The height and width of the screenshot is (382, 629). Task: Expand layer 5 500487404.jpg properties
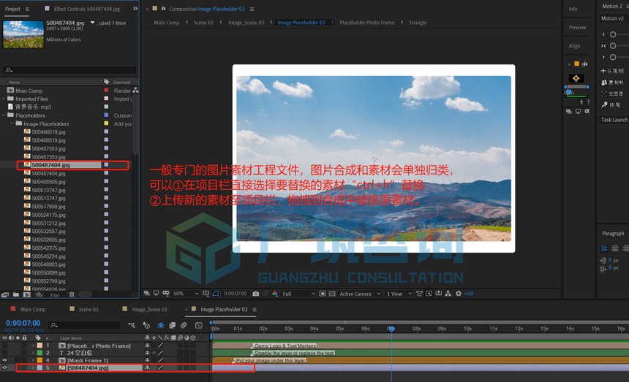tap(33, 367)
